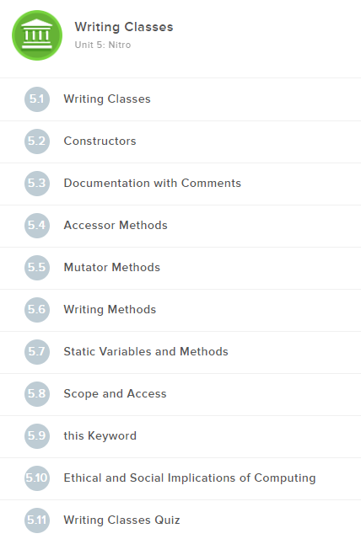Click the 5.3 lesson number badge
The height and width of the screenshot is (539, 361).
pos(37,184)
